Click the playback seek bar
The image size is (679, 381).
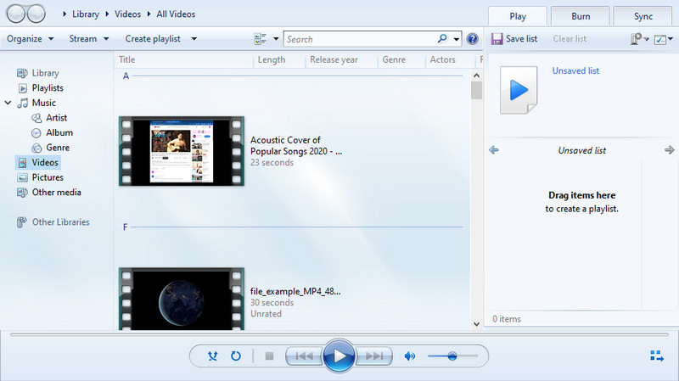pos(339,334)
